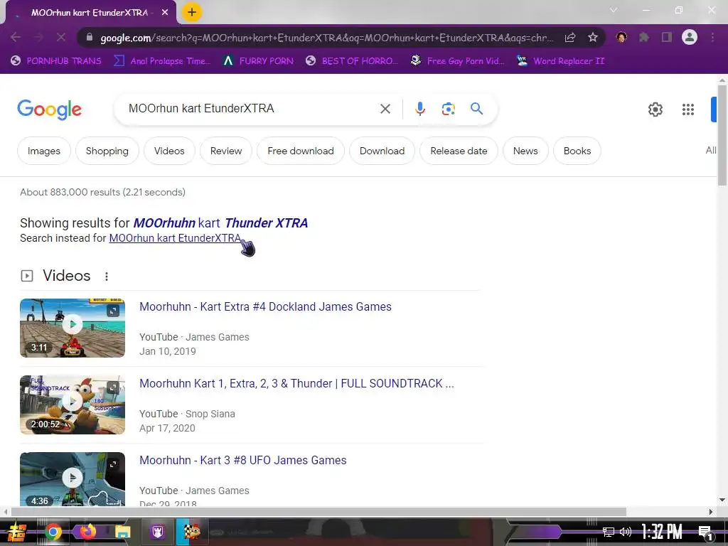The width and height of the screenshot is (728, 546).
Task: Submit search with the magnifier icon
Action: pyautogui.click(x=476, y=109)
